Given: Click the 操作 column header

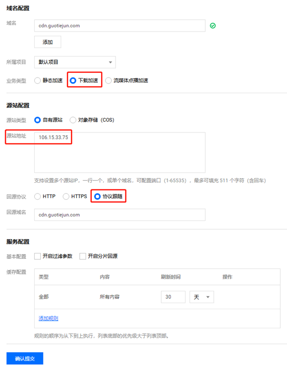Looking at the screenshot, I should click(x=227, y=277).
